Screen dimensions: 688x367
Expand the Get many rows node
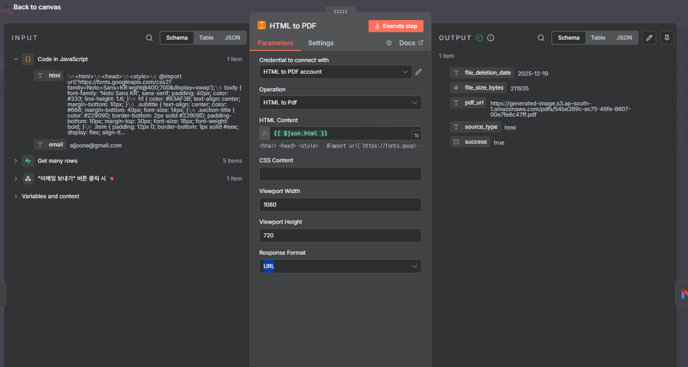(x=16, y=161)
